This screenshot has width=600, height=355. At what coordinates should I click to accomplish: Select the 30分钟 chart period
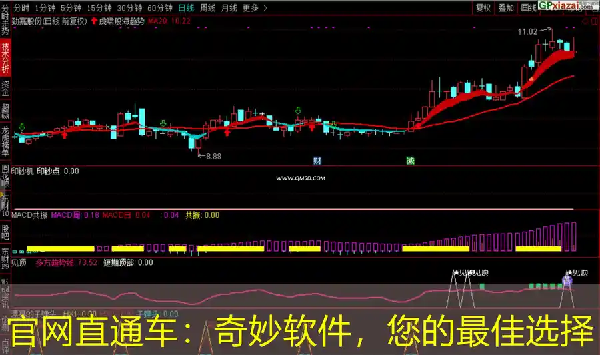click(x=129, y=7)
